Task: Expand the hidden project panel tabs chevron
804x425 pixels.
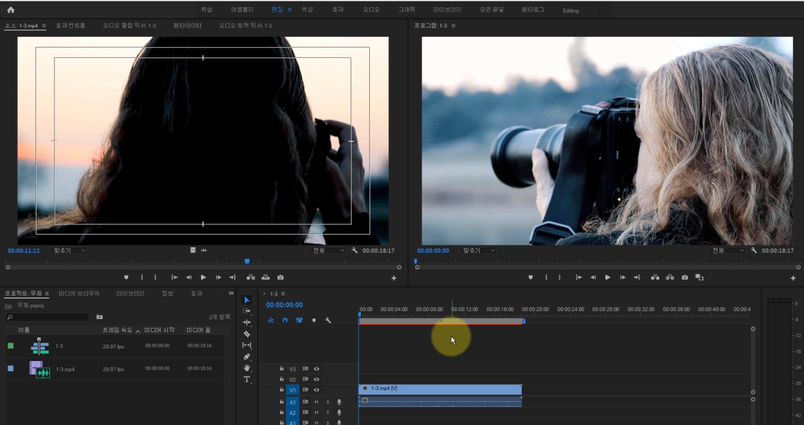Action: [x=231, y=293]
